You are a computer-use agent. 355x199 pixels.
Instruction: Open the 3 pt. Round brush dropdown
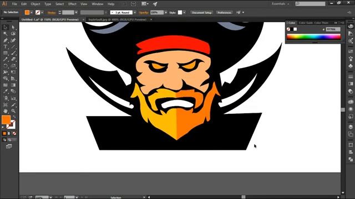tap(135, 13)
